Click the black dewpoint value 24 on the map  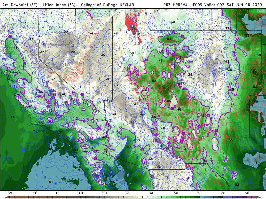159,167
